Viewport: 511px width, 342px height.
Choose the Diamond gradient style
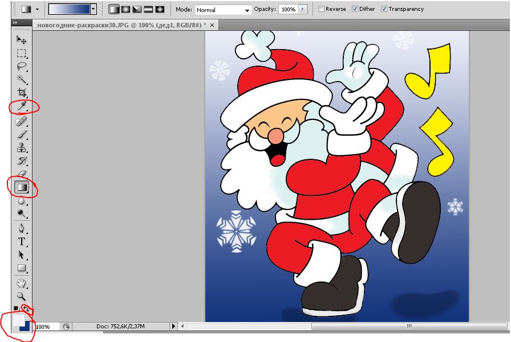pos(160,9)
